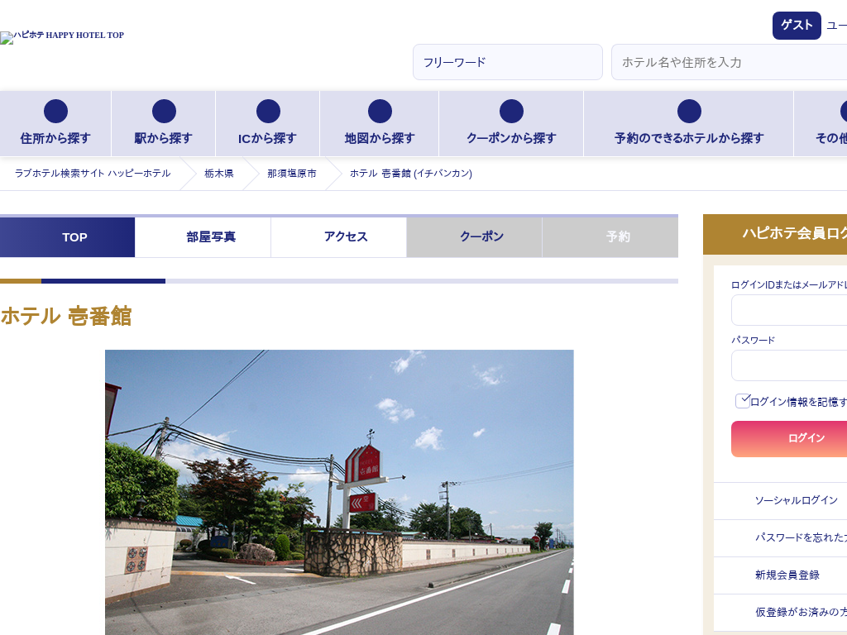Open 駅から探す navigation item
The height and width of the screenshot is (635, 847).
tap(164, 124)
